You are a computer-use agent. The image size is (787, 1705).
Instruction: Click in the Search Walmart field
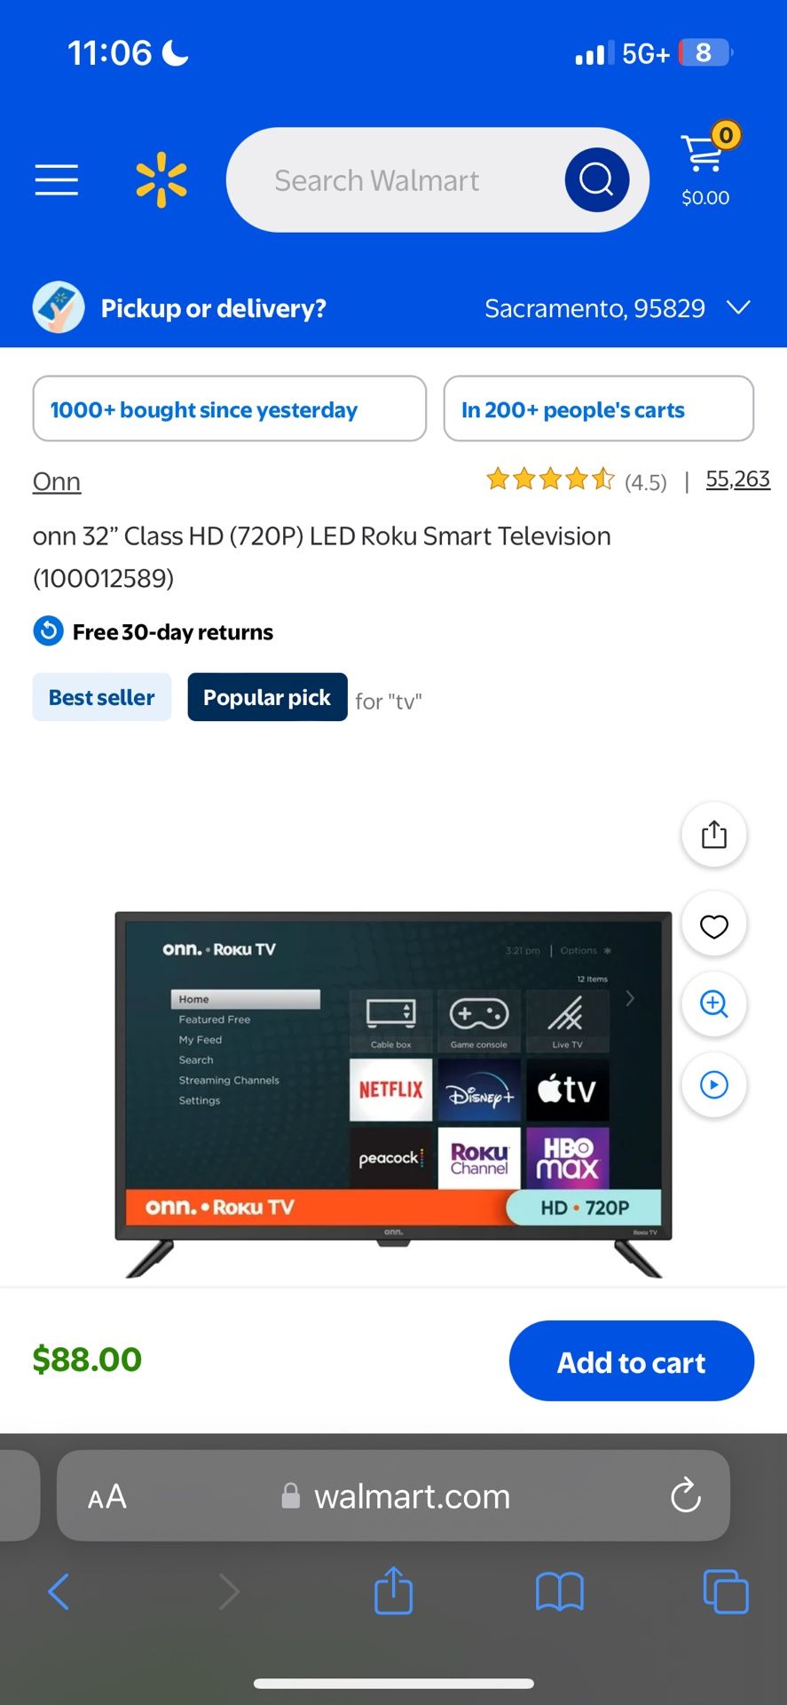(390, 179)
